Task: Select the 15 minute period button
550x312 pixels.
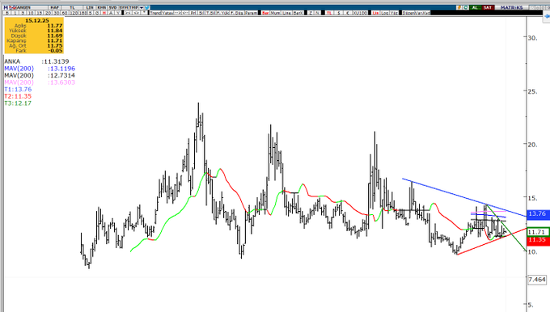Action: [40, 13]
